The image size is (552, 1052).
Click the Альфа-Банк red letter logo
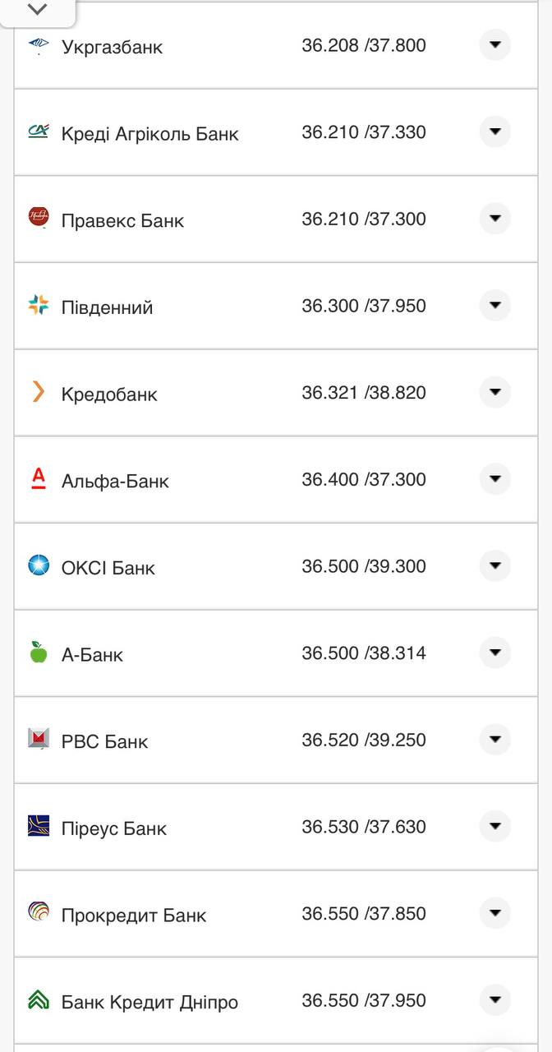39,478
